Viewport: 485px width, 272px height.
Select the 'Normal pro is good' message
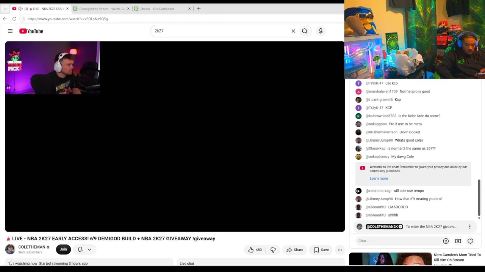(415, 91)
